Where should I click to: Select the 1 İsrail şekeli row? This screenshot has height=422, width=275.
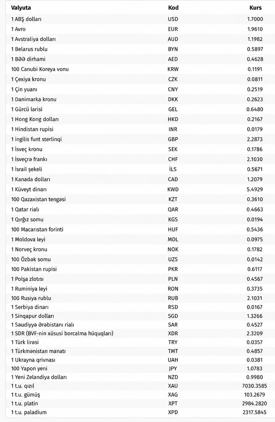click(140, 169)
